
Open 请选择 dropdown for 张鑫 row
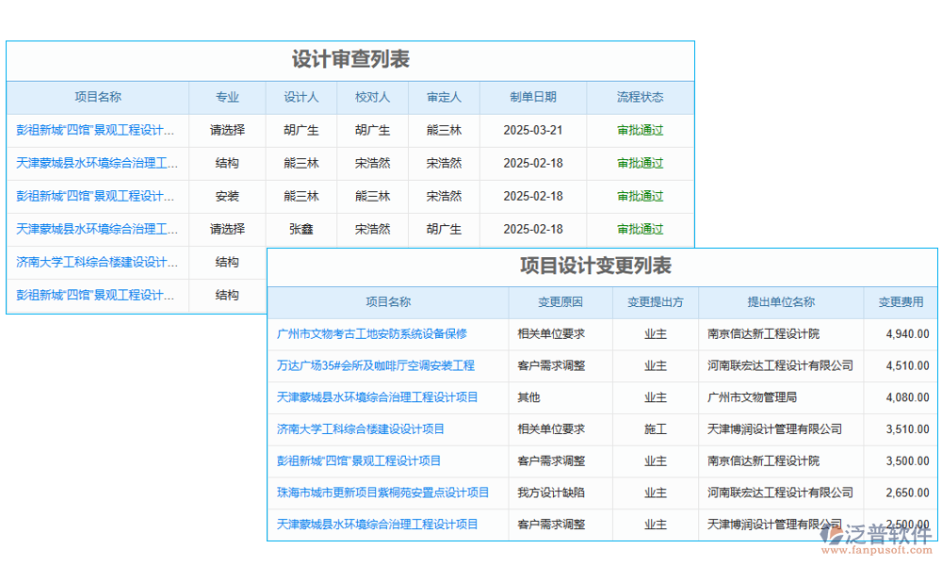click(227, 229)
